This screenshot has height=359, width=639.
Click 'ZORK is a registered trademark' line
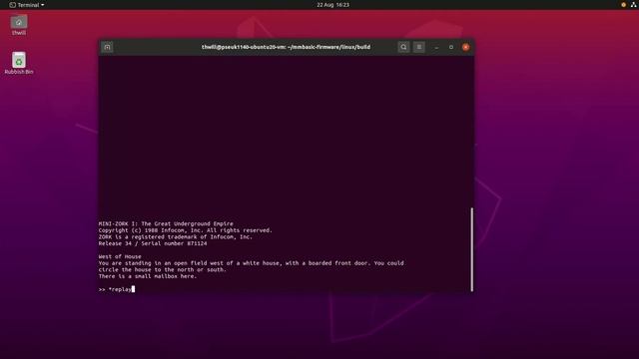176,237
